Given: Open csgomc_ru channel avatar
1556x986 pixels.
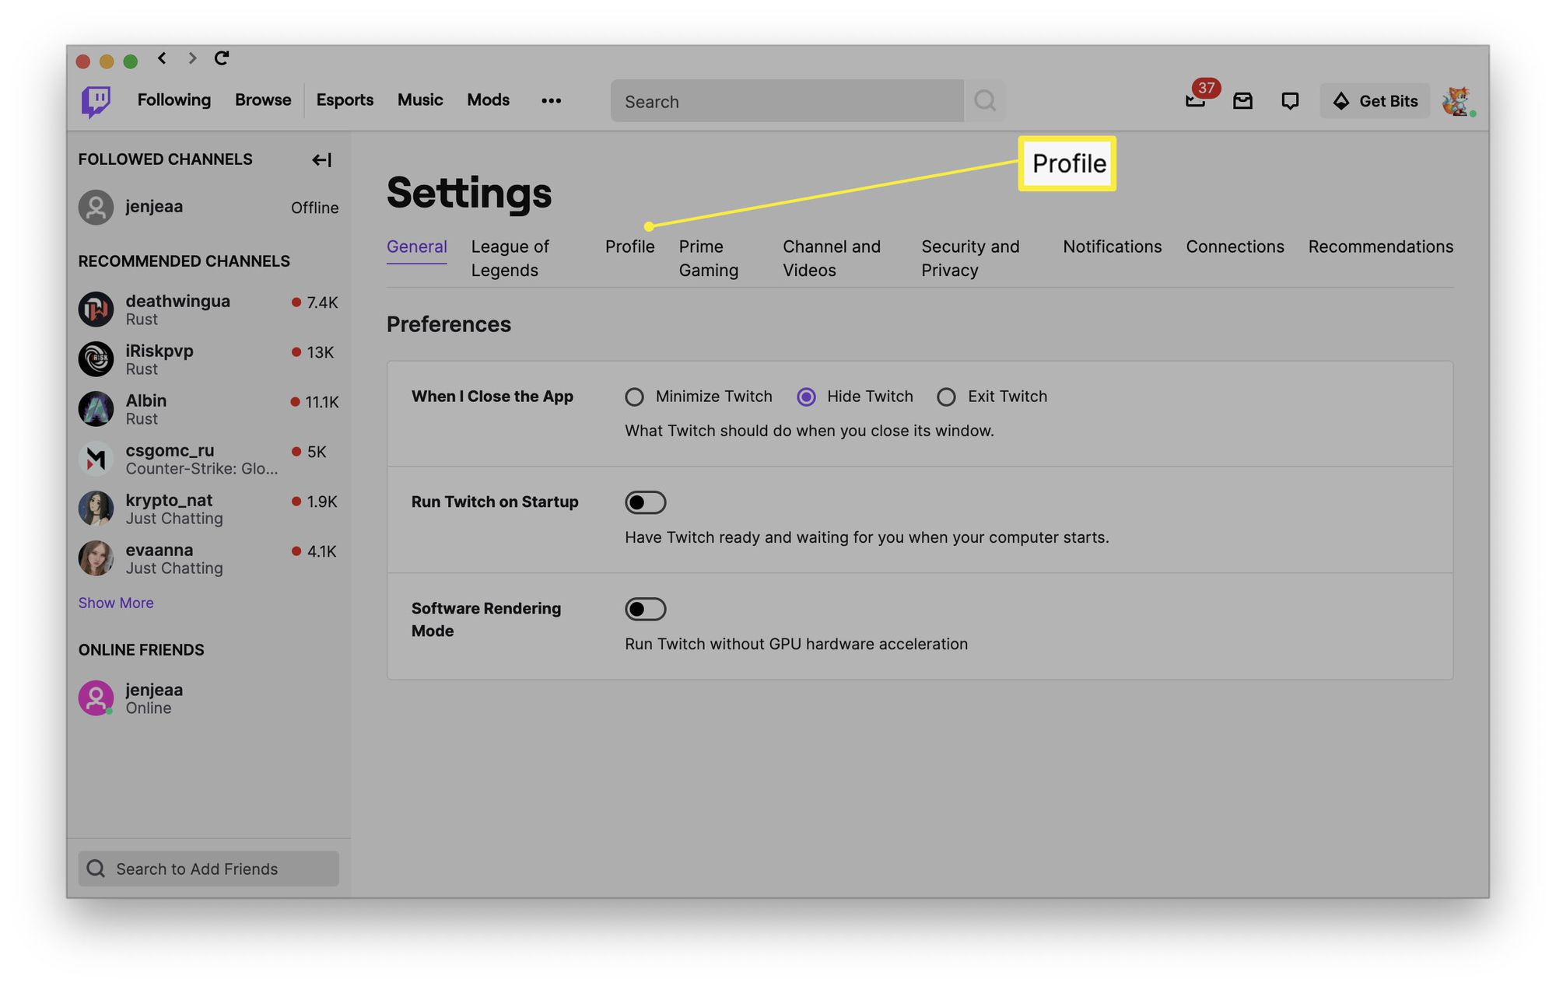Looking at the screenshot, I should [96, 459].
